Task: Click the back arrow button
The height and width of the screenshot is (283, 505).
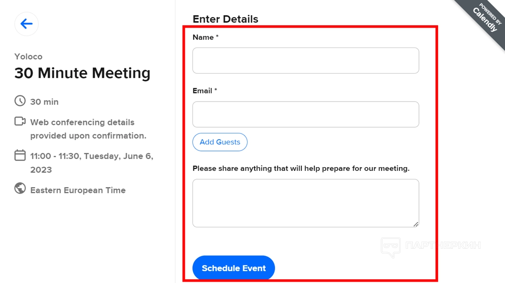Action: (27, 24)
